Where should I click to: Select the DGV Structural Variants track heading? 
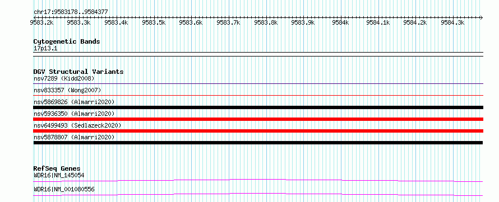pos(78,72)
